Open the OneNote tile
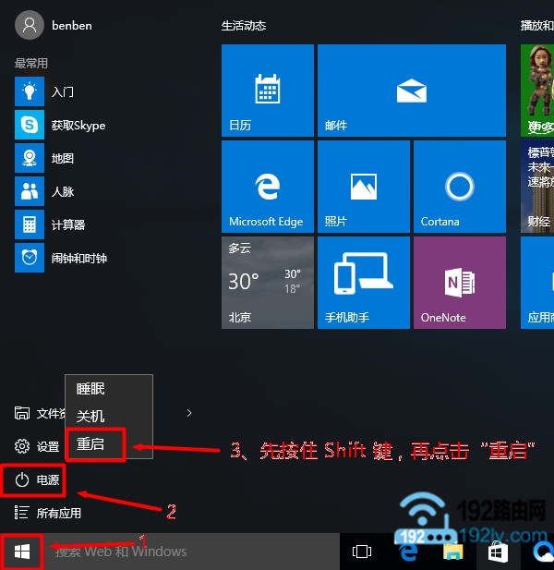The height and width of the screenshot is (570, 554). click(460, 283)
